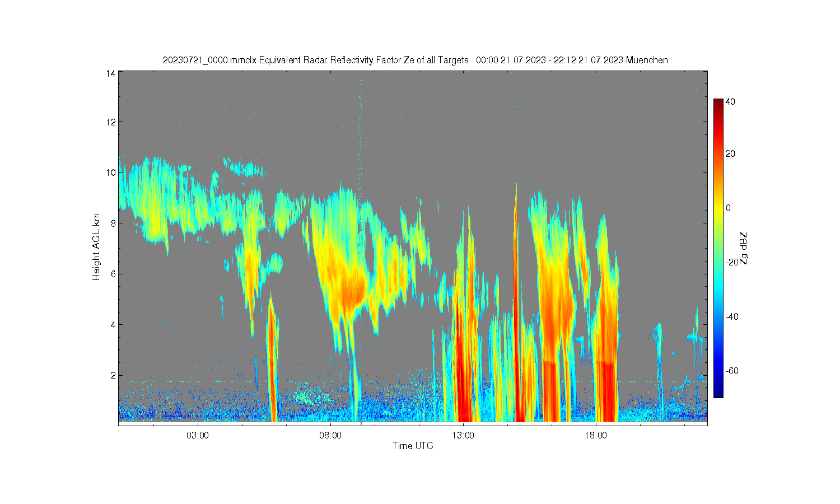
Task: Click the height label '14'
Action: (110, 73)
